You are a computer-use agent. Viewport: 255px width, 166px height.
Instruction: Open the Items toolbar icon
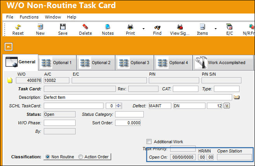click(x=202, y=30)
